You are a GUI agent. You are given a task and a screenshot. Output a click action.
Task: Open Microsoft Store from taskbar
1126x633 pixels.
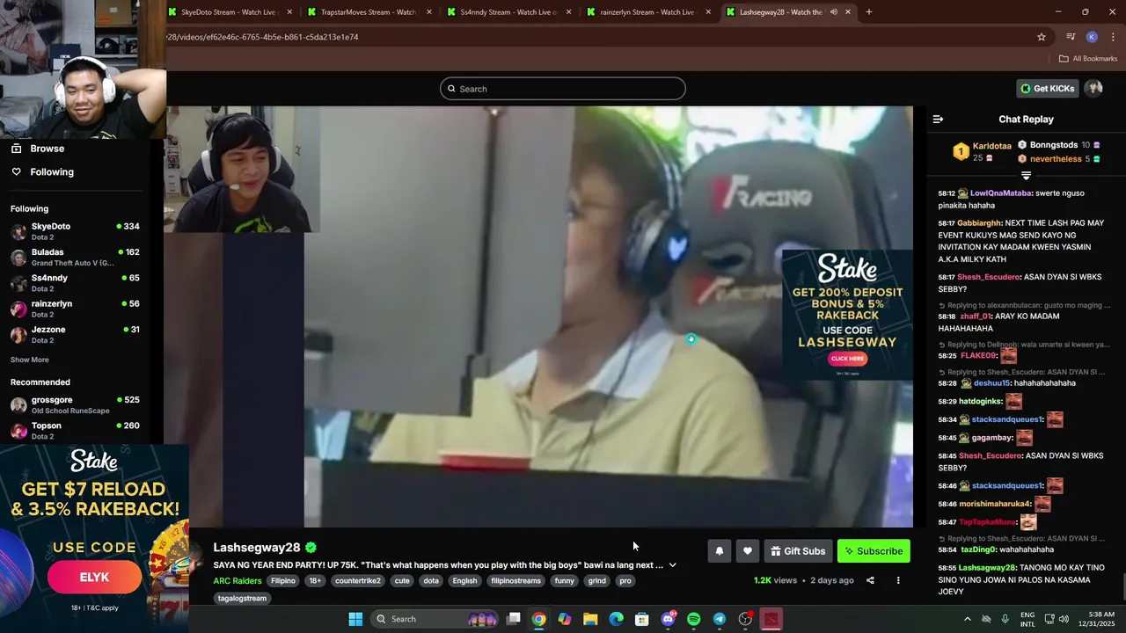click(642, 619)
